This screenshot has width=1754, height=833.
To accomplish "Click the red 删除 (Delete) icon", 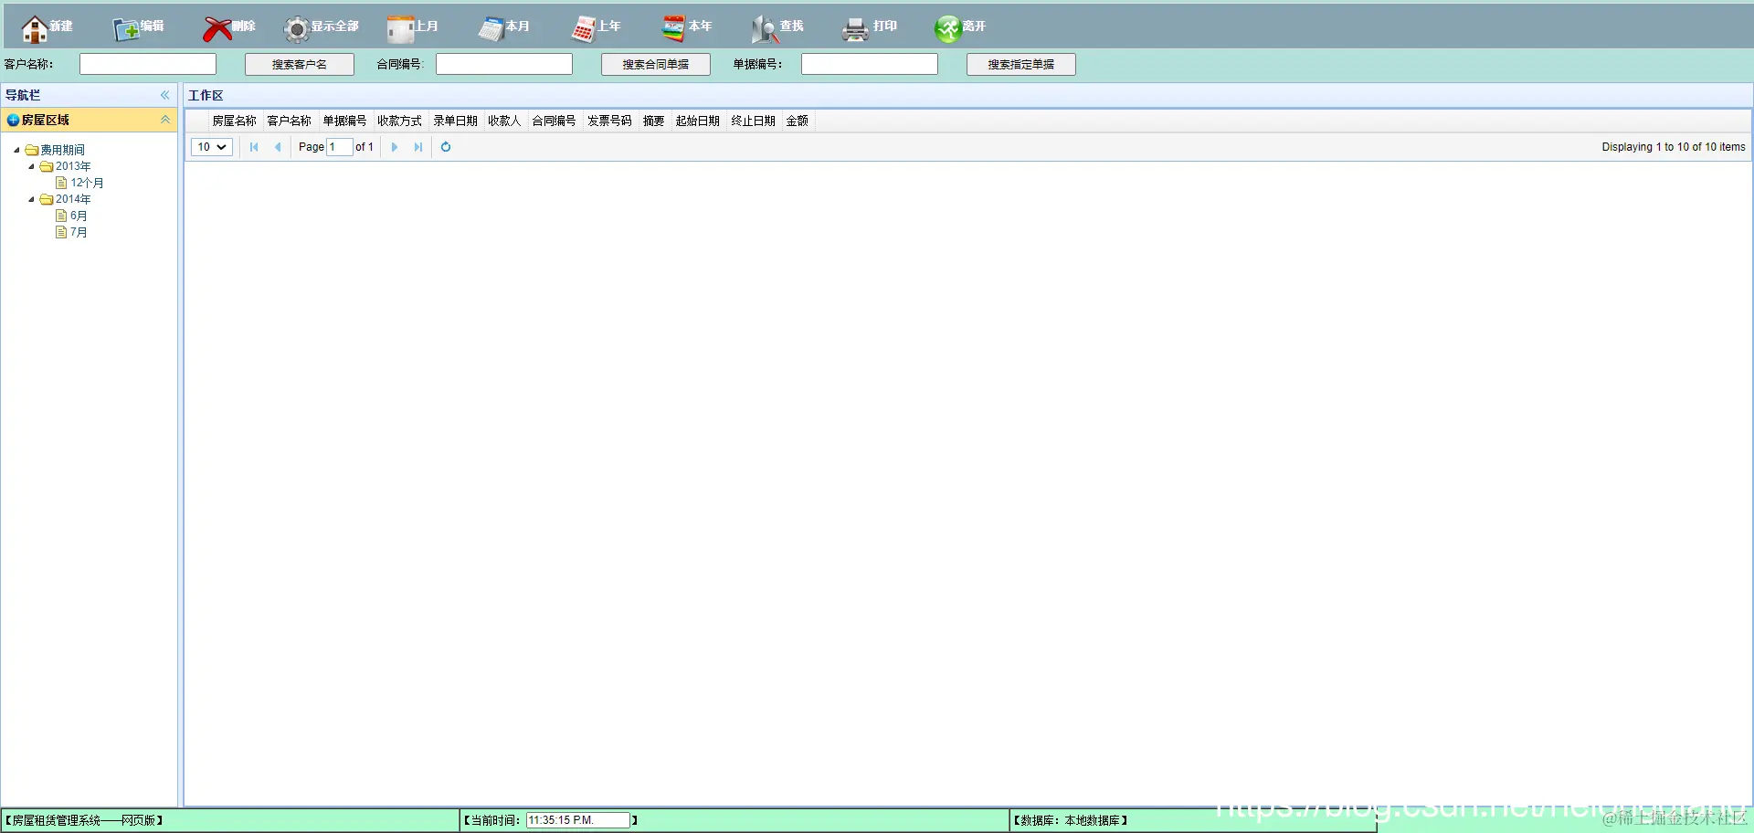I will (x=217, y=29).
